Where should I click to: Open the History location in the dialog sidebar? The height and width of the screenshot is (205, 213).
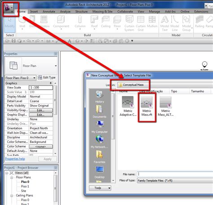99,97
